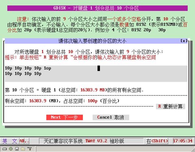The image size is (195, 152).
Task: Click the green CD-ROM icon in the status bar
Action: click(x=11, y=149)
